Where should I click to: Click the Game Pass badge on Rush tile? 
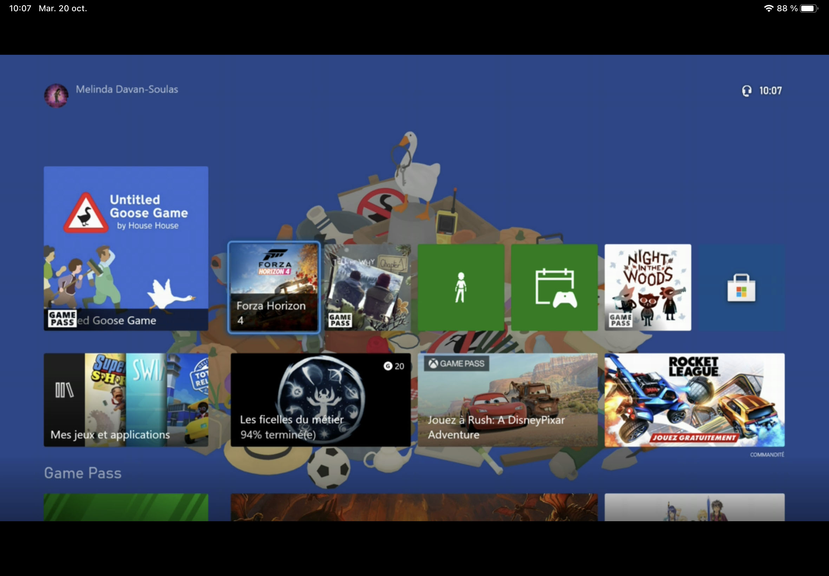click(x=457, y=364)
